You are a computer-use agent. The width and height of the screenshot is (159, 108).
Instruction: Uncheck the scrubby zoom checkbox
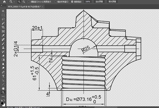72,2
